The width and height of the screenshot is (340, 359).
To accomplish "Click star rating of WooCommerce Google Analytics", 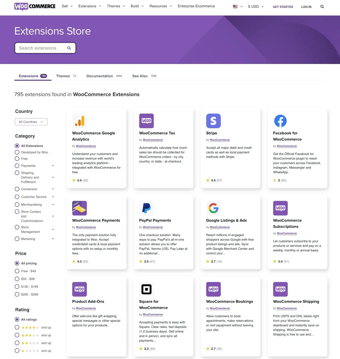I will (80, 180).
